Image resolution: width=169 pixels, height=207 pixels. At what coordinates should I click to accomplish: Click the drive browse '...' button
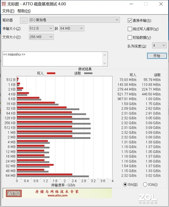[24, 20]
